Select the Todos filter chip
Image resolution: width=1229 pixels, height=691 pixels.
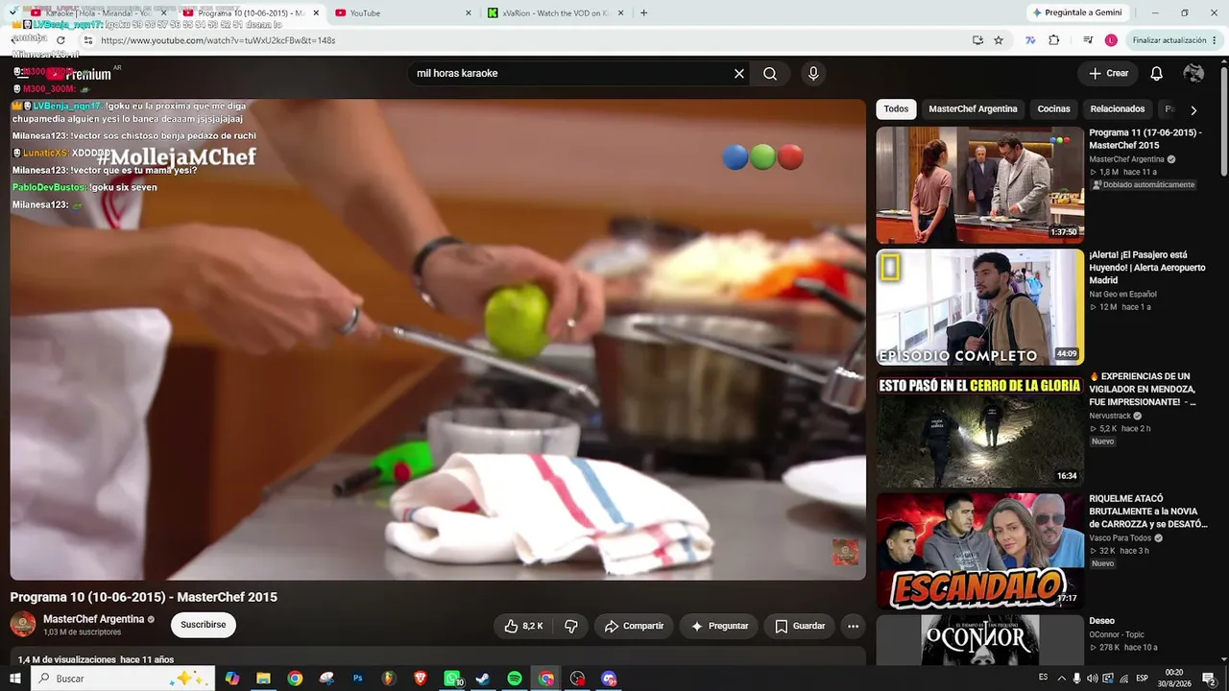[x=896, y=109]
